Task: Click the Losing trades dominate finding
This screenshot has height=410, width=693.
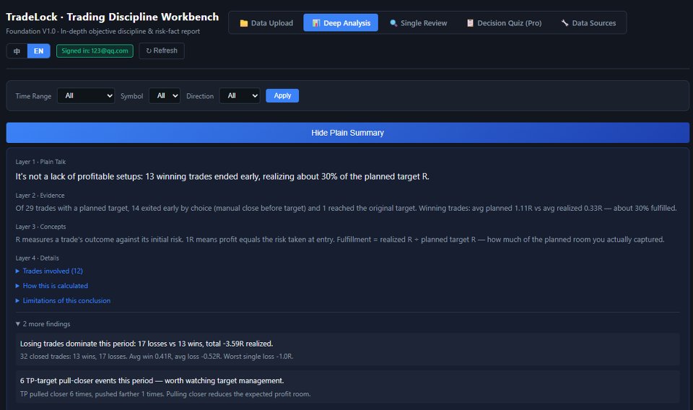Action: [x=147, y=344]
